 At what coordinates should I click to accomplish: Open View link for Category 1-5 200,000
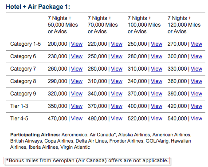tap(77, 44)
